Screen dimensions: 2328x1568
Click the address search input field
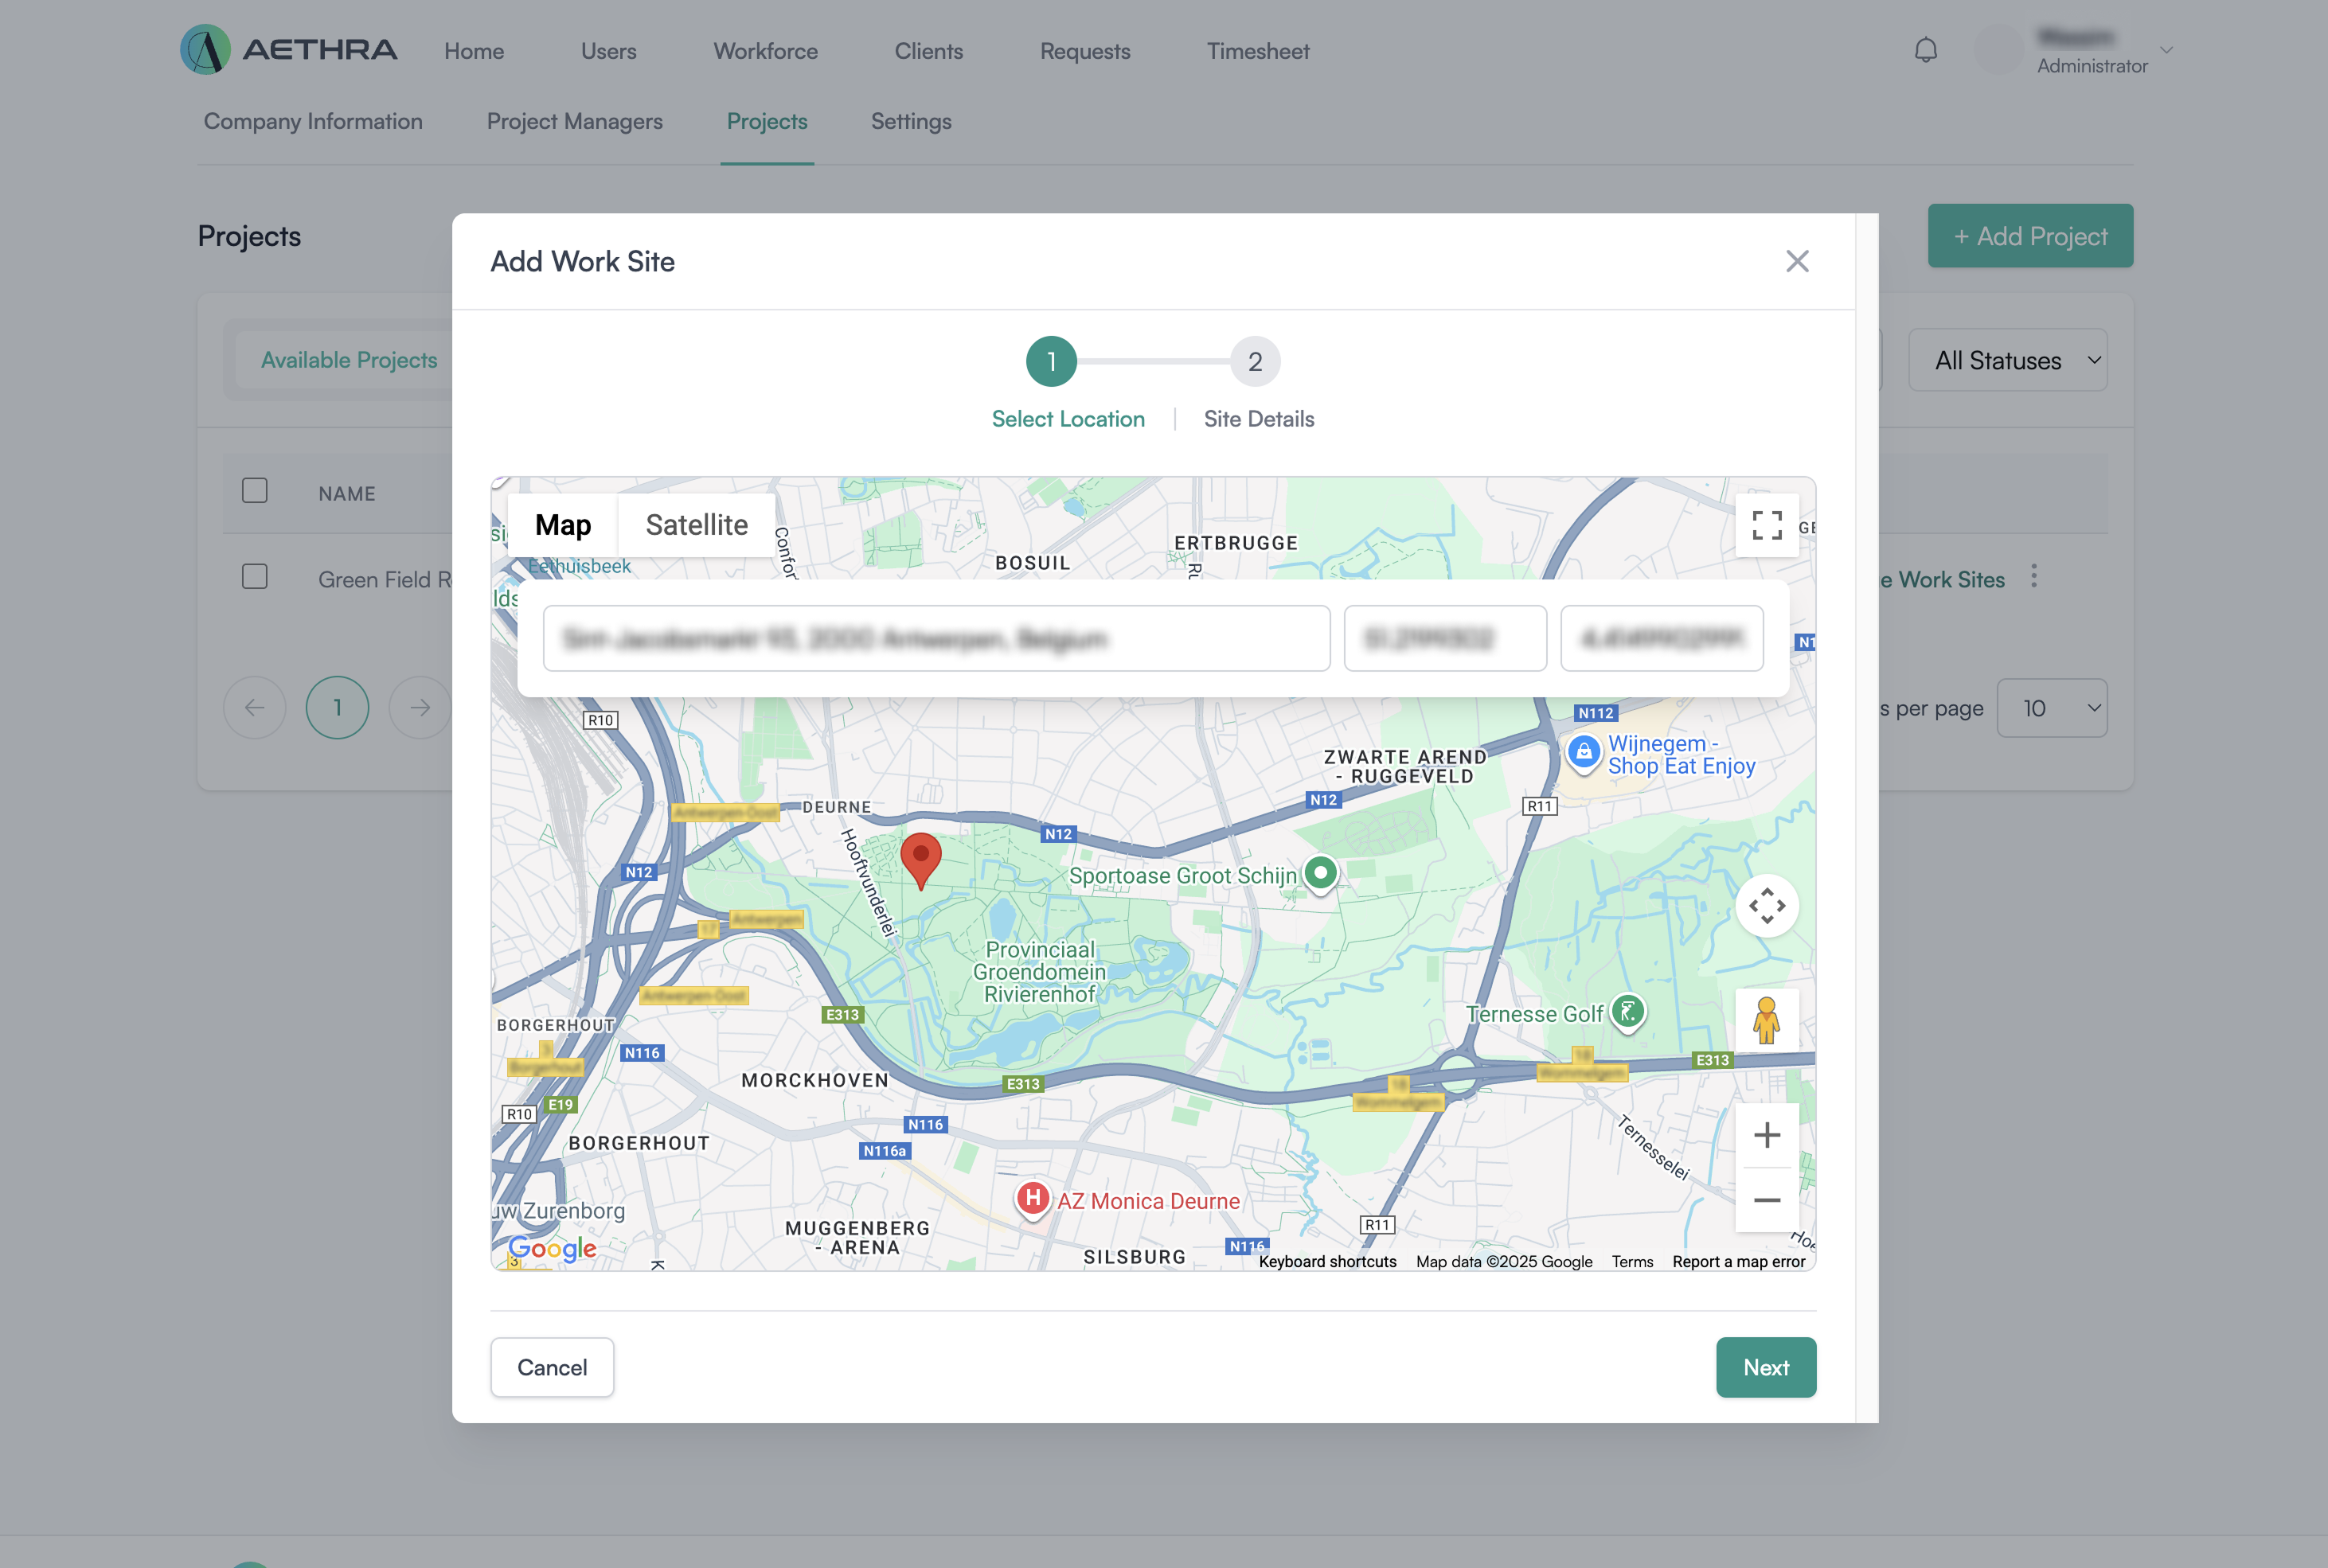(x=936, y=638)
